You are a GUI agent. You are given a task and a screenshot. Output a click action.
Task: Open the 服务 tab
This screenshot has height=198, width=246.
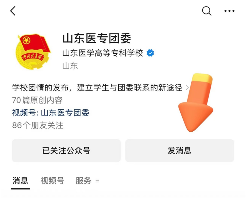click(x=84, y=180)
